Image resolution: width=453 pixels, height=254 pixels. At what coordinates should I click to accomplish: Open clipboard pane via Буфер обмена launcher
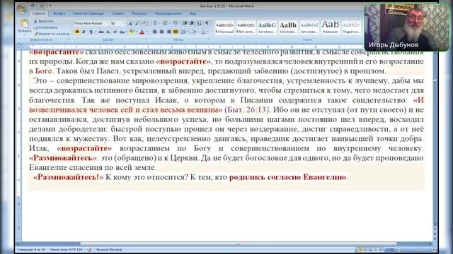(x=69, y=40)
